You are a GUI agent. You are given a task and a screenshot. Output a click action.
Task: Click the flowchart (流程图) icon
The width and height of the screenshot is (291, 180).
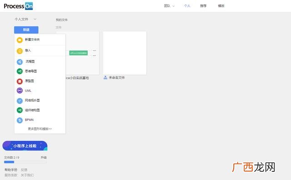20,62
